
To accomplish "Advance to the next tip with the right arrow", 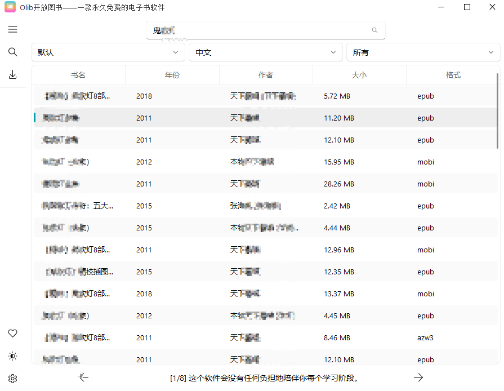I will click(x=418, y=377).
